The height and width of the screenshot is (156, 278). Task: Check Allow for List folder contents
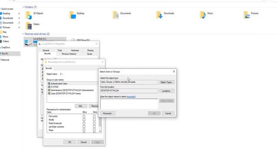[x=84, y=127]
